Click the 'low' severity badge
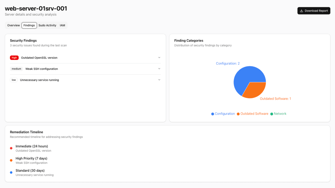Viewport: 335px width, 188px height. tap(14, 80)
